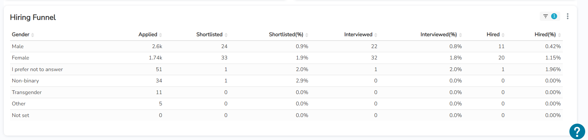This screenshot has width=588, height=140.
Task: Sort by Hired(%) column sort icon
Action: coord(559,35)
